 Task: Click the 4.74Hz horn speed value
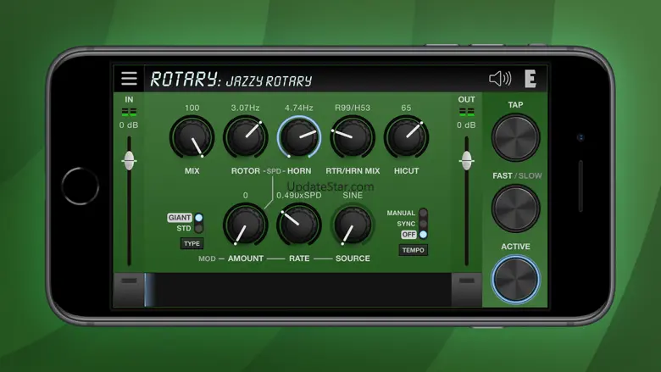(x=299, y=108)
